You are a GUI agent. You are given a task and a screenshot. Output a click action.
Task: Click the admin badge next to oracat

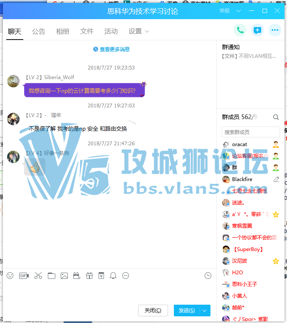tap(276, 144)
